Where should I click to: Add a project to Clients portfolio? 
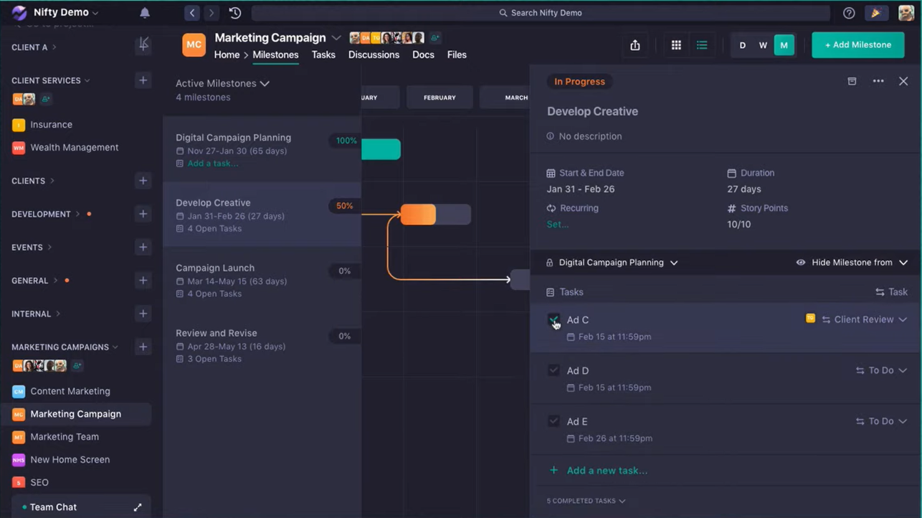click(143, 181)
